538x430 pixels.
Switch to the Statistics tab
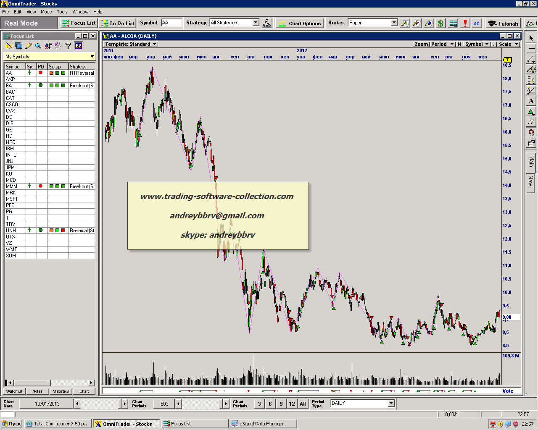coord(61,391)
